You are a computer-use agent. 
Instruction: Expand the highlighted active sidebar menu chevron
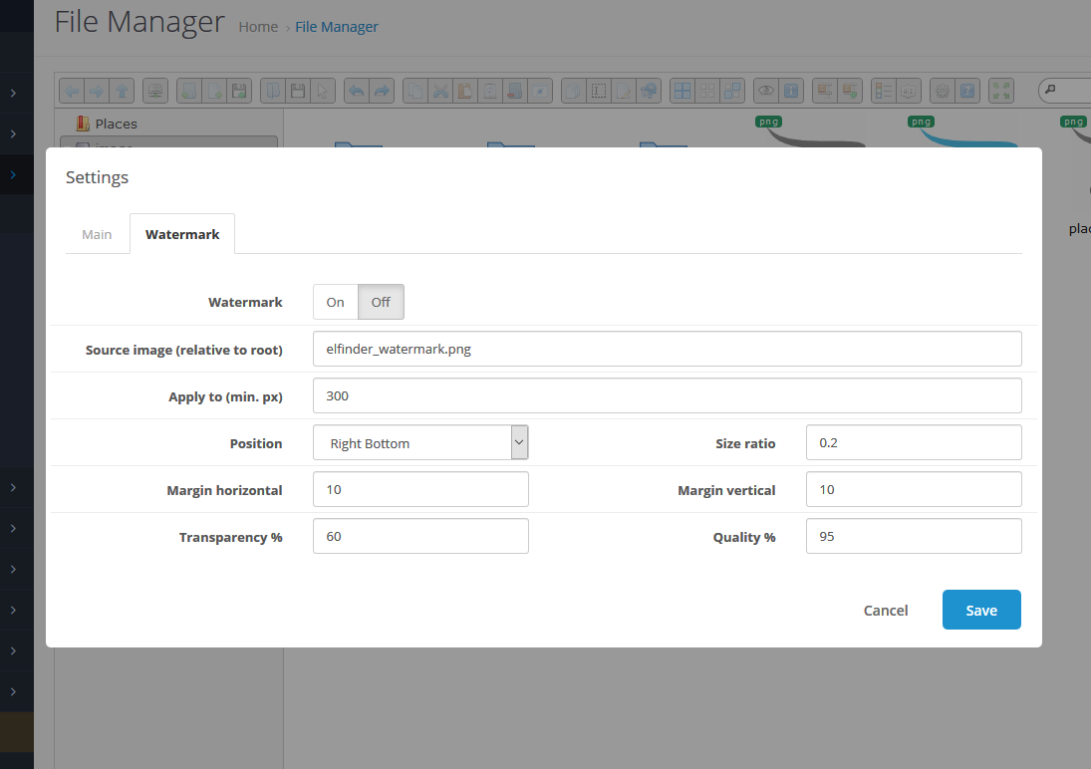(13, 174)
